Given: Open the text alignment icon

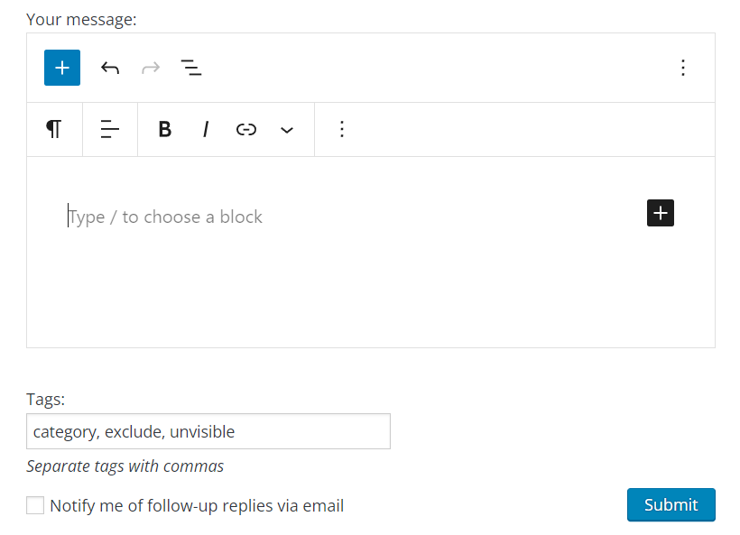Looking at the screenshot, I should (109, 129).
